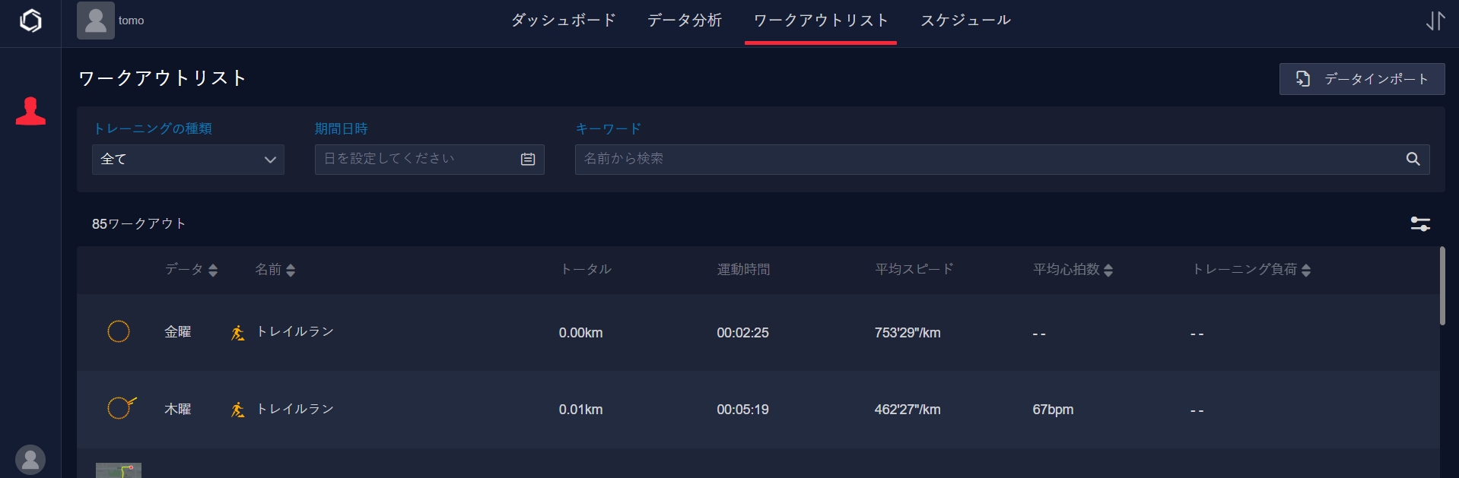1459x478 pixels.
Task: Click the calendar icon in date field
Action: (x=528, y=160)
